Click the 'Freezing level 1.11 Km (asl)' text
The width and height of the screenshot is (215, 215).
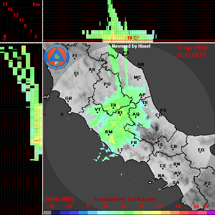[x=125, y=199]
